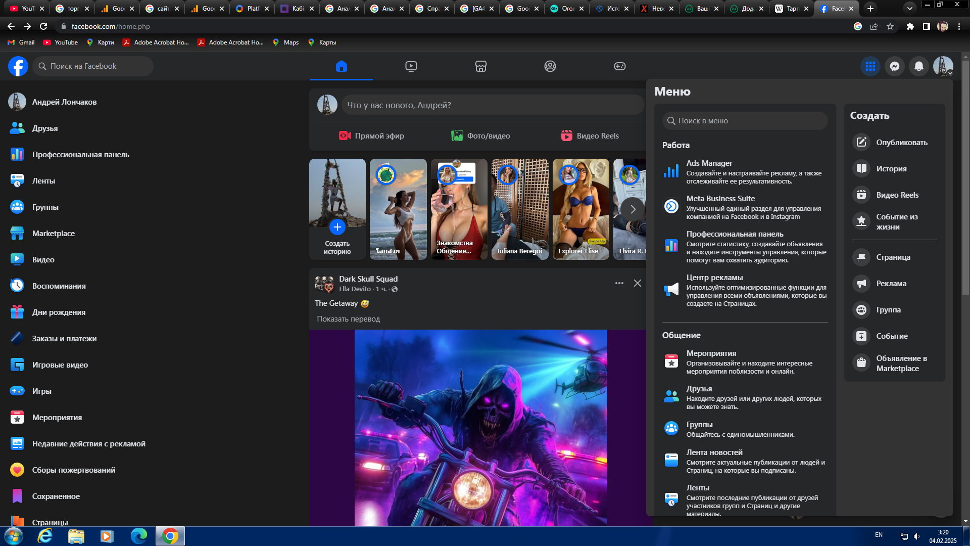Click Показать перевод link
The image size is (970, 546).
coord(348,319)
